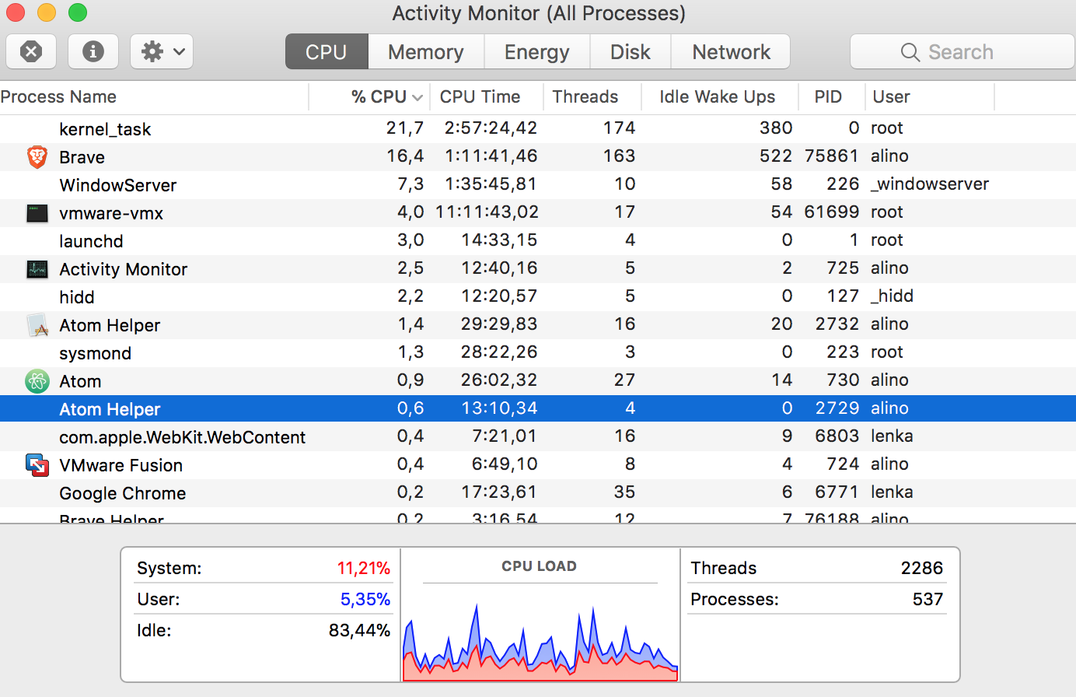1076x697 pixels.
Task: Select the VMware Fusion process name
Action: tap(121, 465)
